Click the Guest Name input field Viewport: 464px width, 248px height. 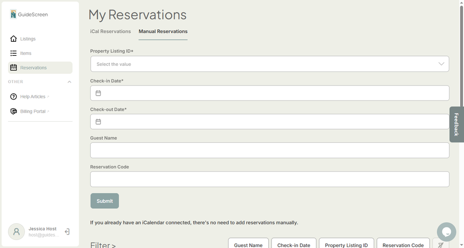coord(270,150)
